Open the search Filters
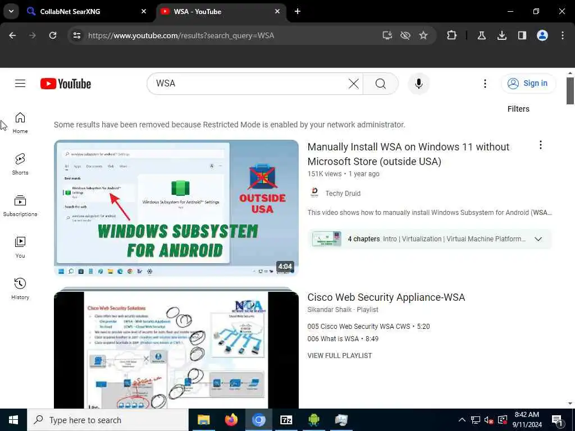The image size is (575, 431). click(x=518, y=109)
